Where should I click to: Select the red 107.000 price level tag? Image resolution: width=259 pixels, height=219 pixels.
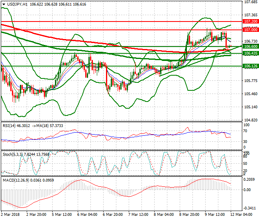pos(250,29)
